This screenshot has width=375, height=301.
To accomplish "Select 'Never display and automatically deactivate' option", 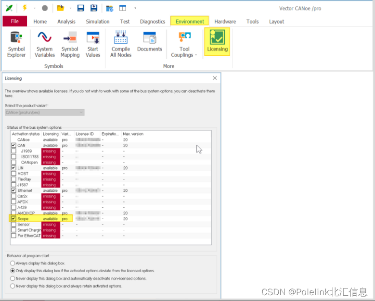I will 13,278.
